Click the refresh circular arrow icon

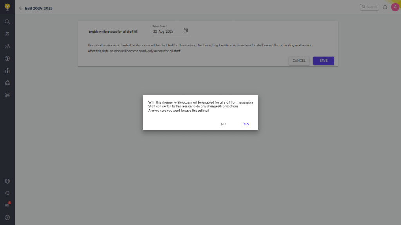[x=7, y=193]
